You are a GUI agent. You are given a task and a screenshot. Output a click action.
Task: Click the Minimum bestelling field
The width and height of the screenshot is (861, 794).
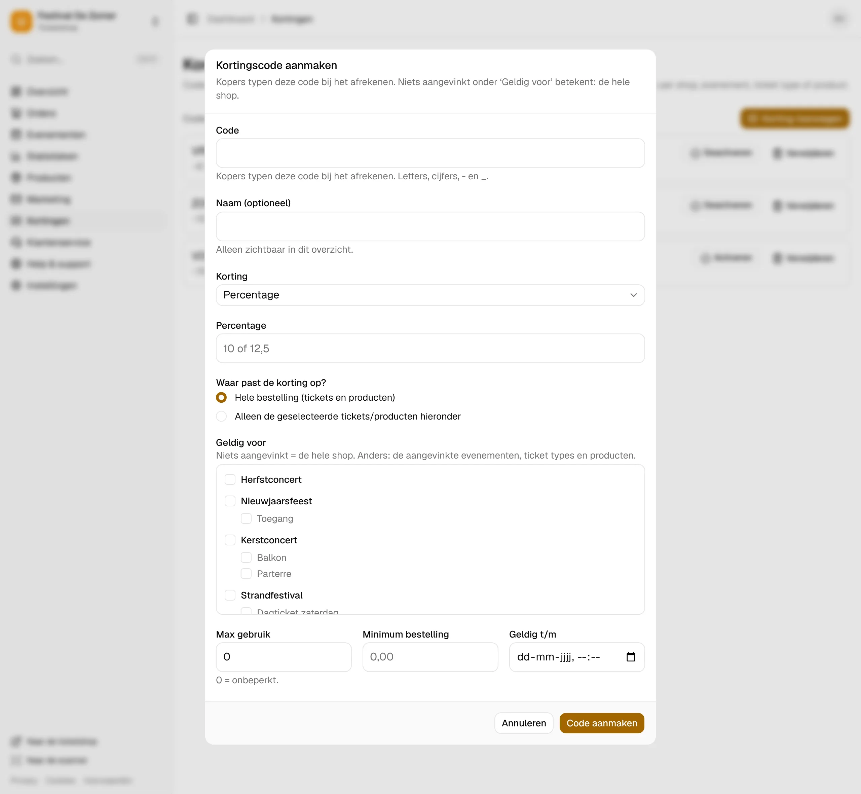point(430,657)
